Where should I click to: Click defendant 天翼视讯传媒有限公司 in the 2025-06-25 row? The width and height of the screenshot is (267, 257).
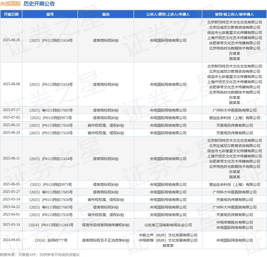coord(234,125)
